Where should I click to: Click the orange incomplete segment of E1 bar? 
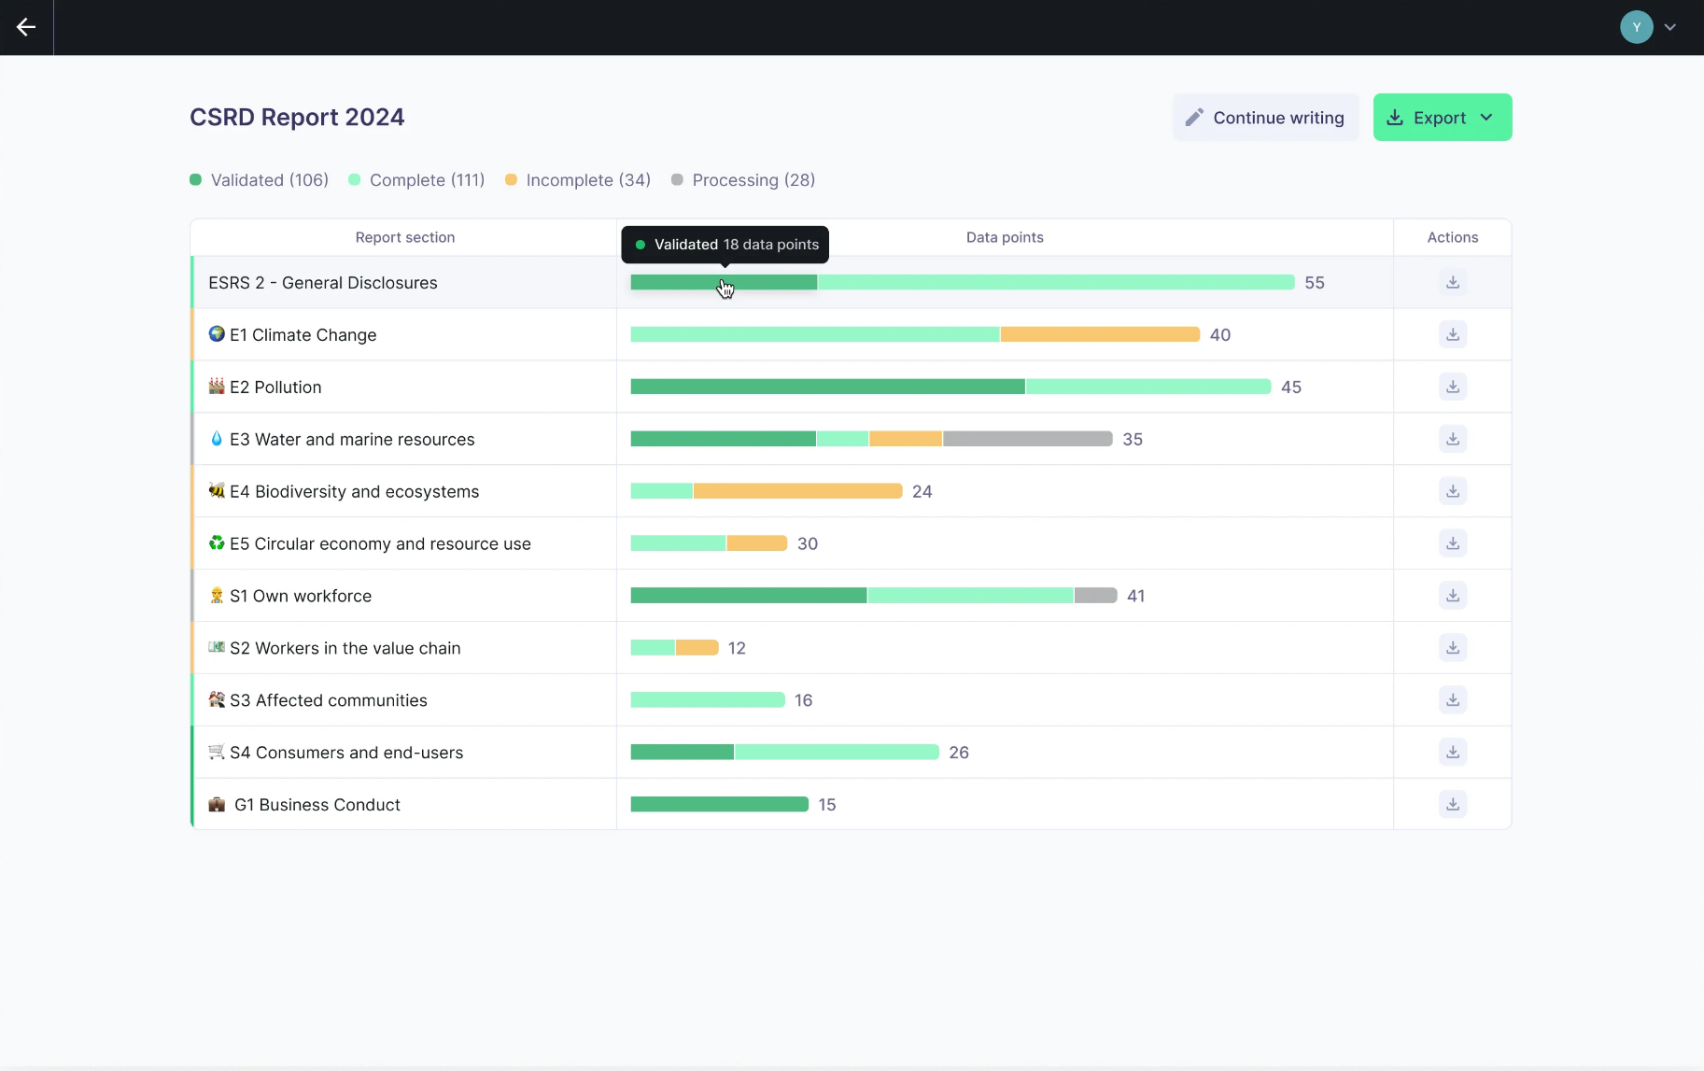coord(1099,334)
